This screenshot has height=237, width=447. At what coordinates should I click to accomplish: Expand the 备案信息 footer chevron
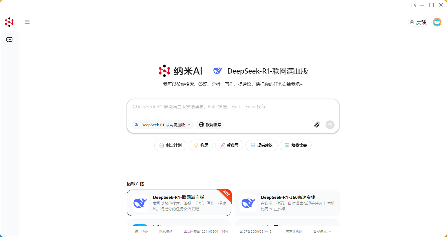pyautogui.click(x=330, y=231)
